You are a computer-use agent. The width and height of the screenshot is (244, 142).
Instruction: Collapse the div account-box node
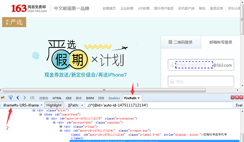point(54,123)
